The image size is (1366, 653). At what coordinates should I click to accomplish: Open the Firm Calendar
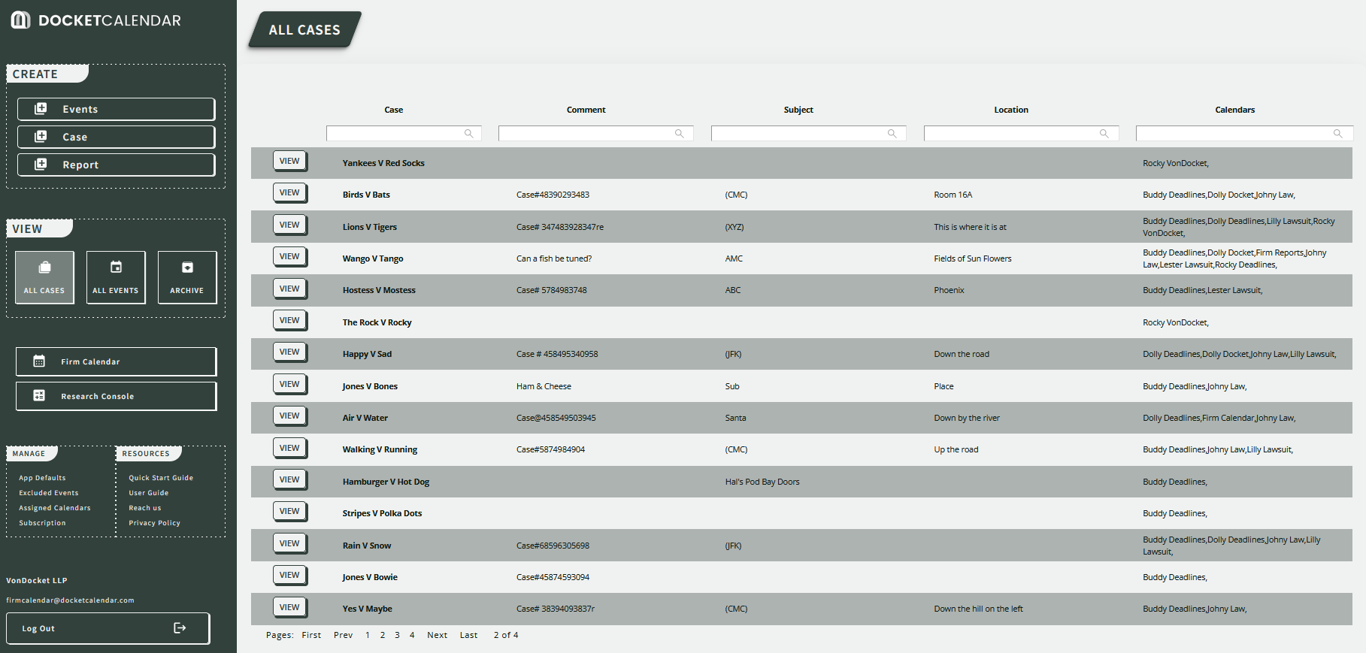tap(116, 361)
